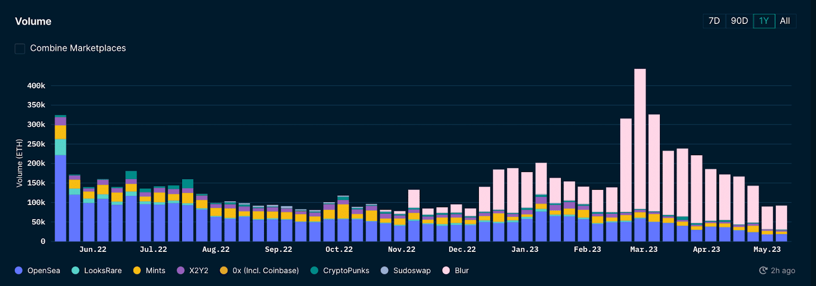
Task: Click the LooksRare teal legend dot
Action: click(x=75, y=271)
